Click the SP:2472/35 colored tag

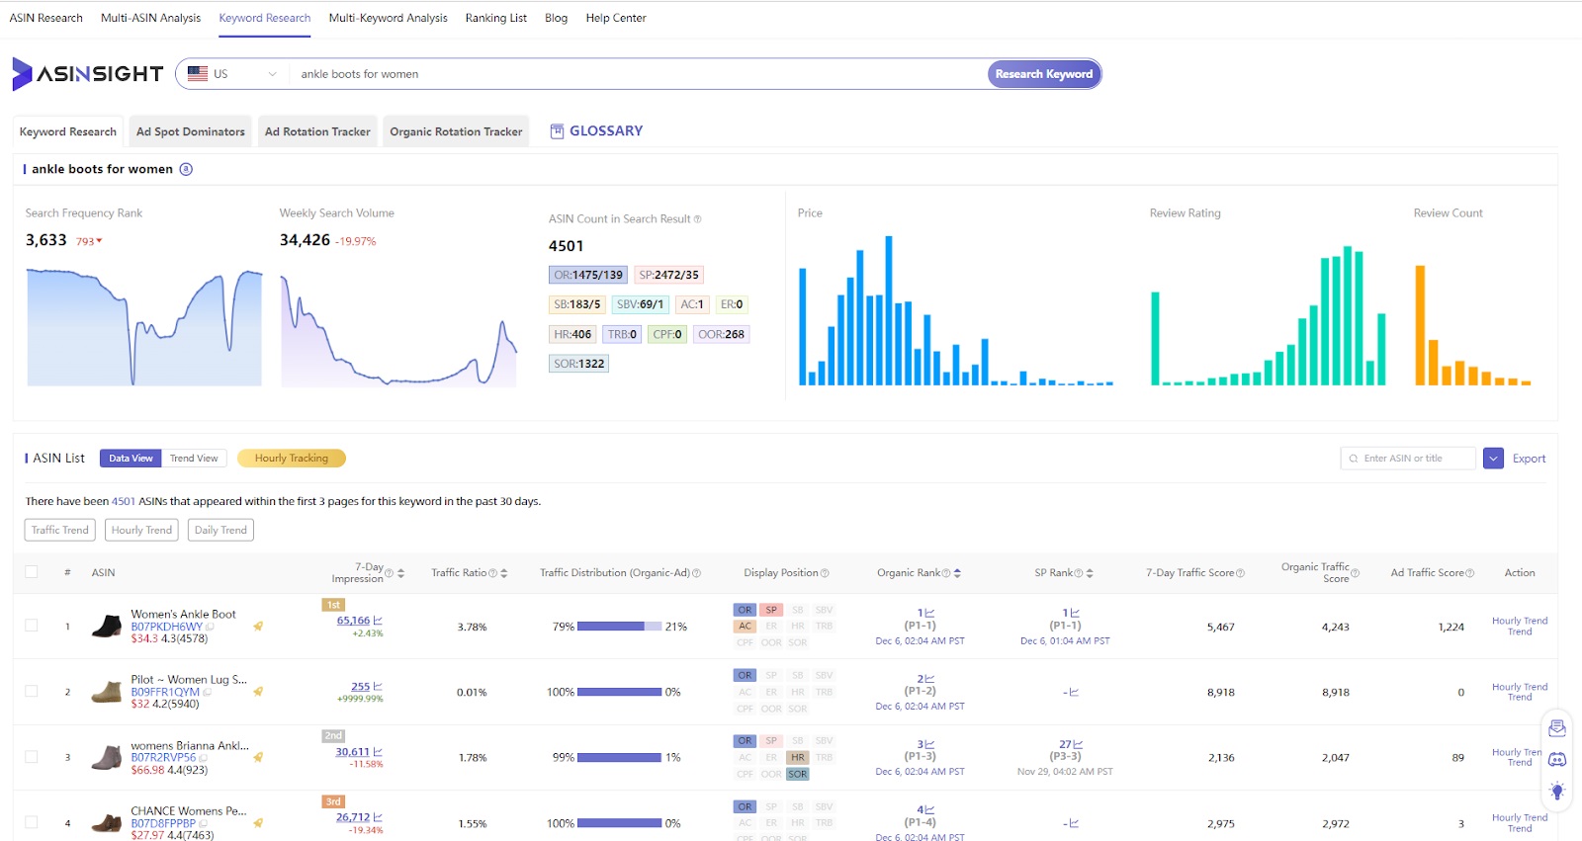668,275
